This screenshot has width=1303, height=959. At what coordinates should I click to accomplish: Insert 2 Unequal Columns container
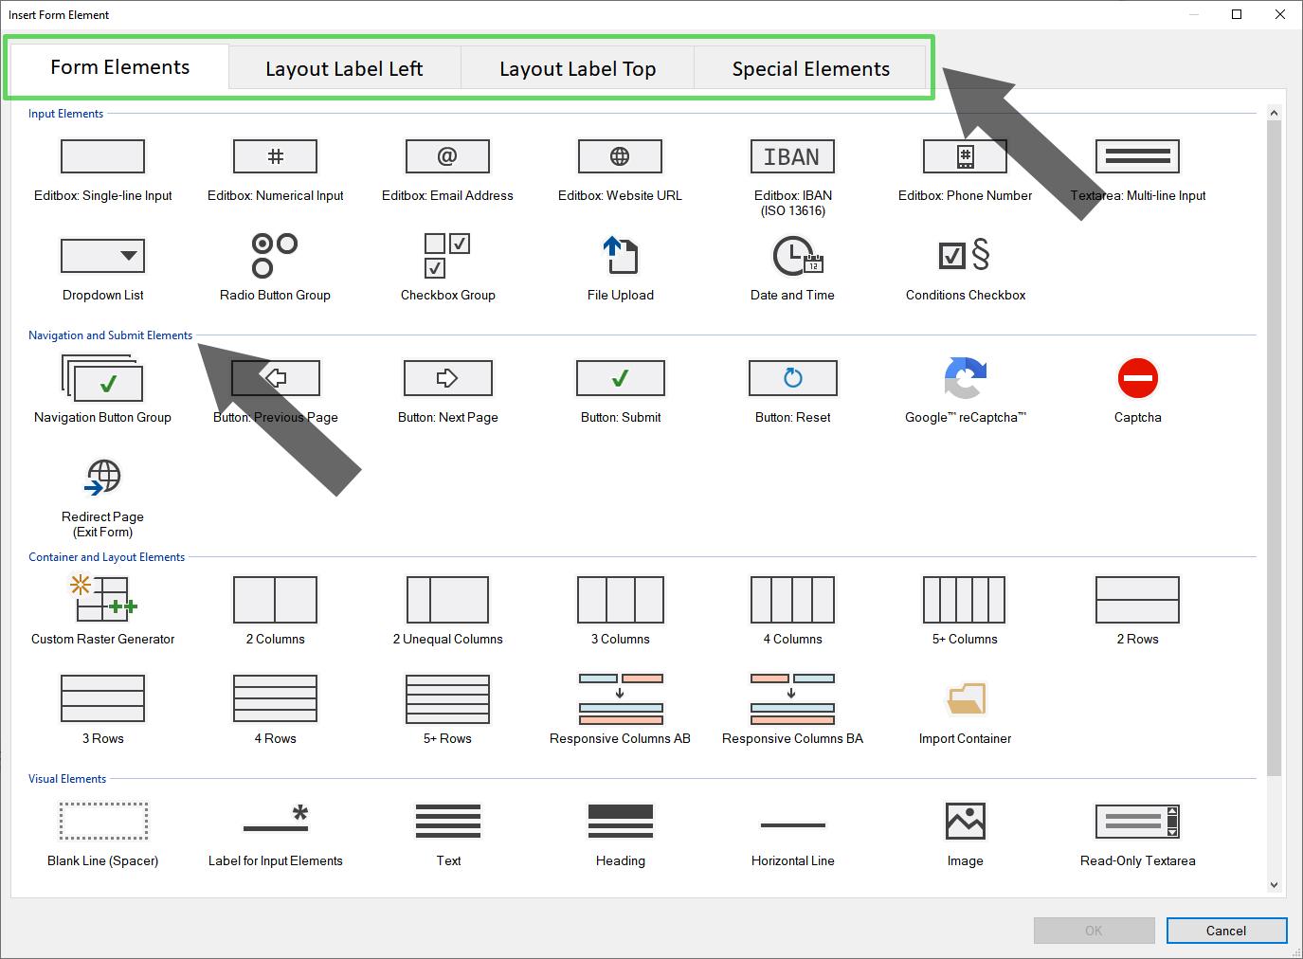[x=447, y=610]
